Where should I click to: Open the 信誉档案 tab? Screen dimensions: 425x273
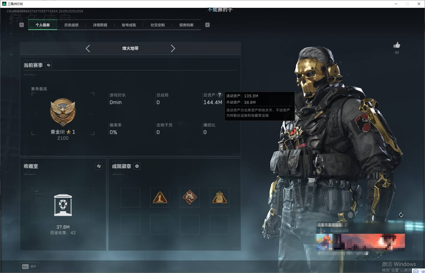[186, 25]
